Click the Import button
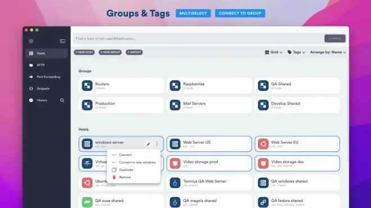 (134, 52)
